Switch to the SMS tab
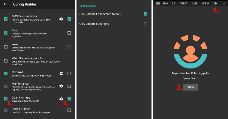The width and height of the screenshot is (228, 119). (195, 4)
